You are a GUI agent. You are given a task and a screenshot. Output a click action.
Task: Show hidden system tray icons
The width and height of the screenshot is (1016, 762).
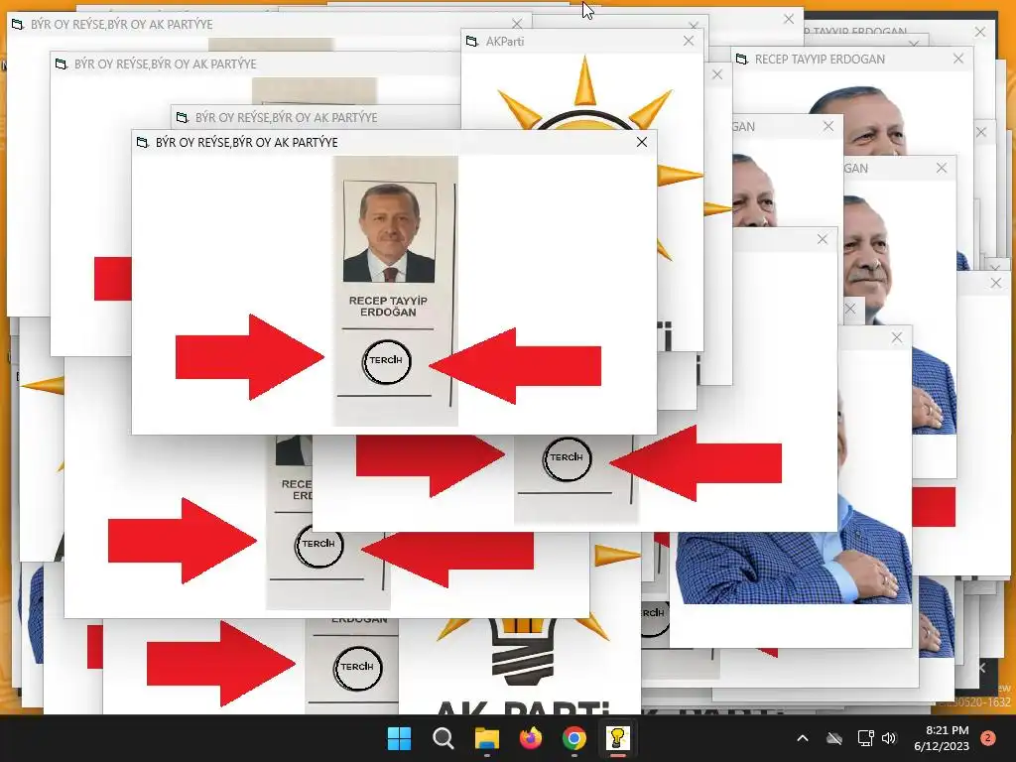pos(802,738)
